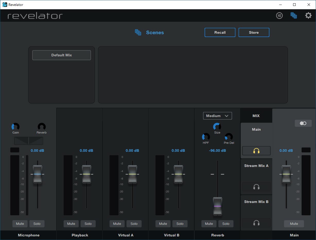The width and height of the screenshot is (316, 240).
Task: Click the Playback channel name label
Action: click(80, 235)
